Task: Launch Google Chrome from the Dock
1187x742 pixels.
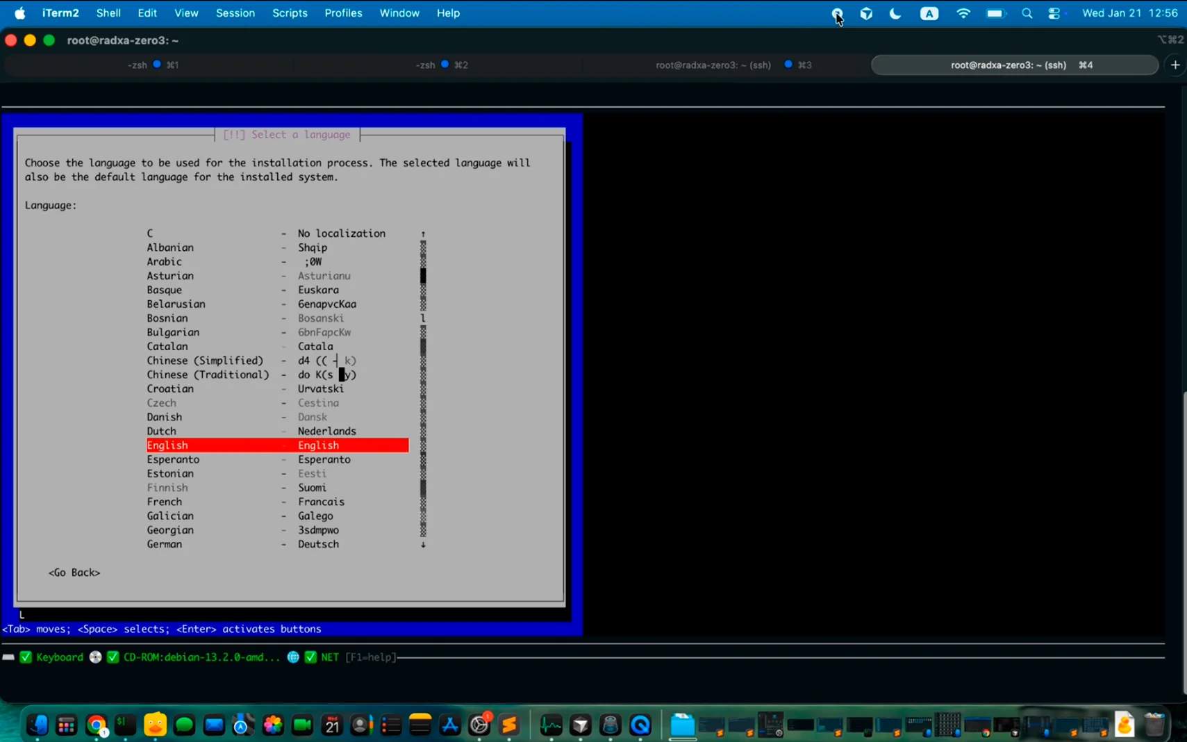Action: (95, 725)
